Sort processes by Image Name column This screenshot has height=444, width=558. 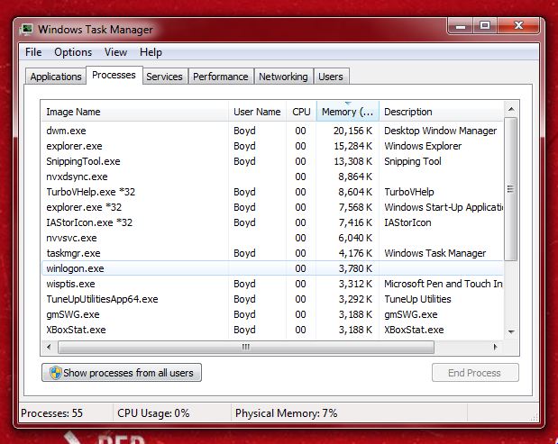coord(135,112)
